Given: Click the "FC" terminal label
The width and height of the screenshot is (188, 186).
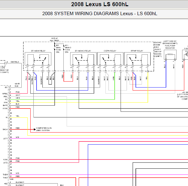Looking at the screenshot, I should tap(6, 99).
